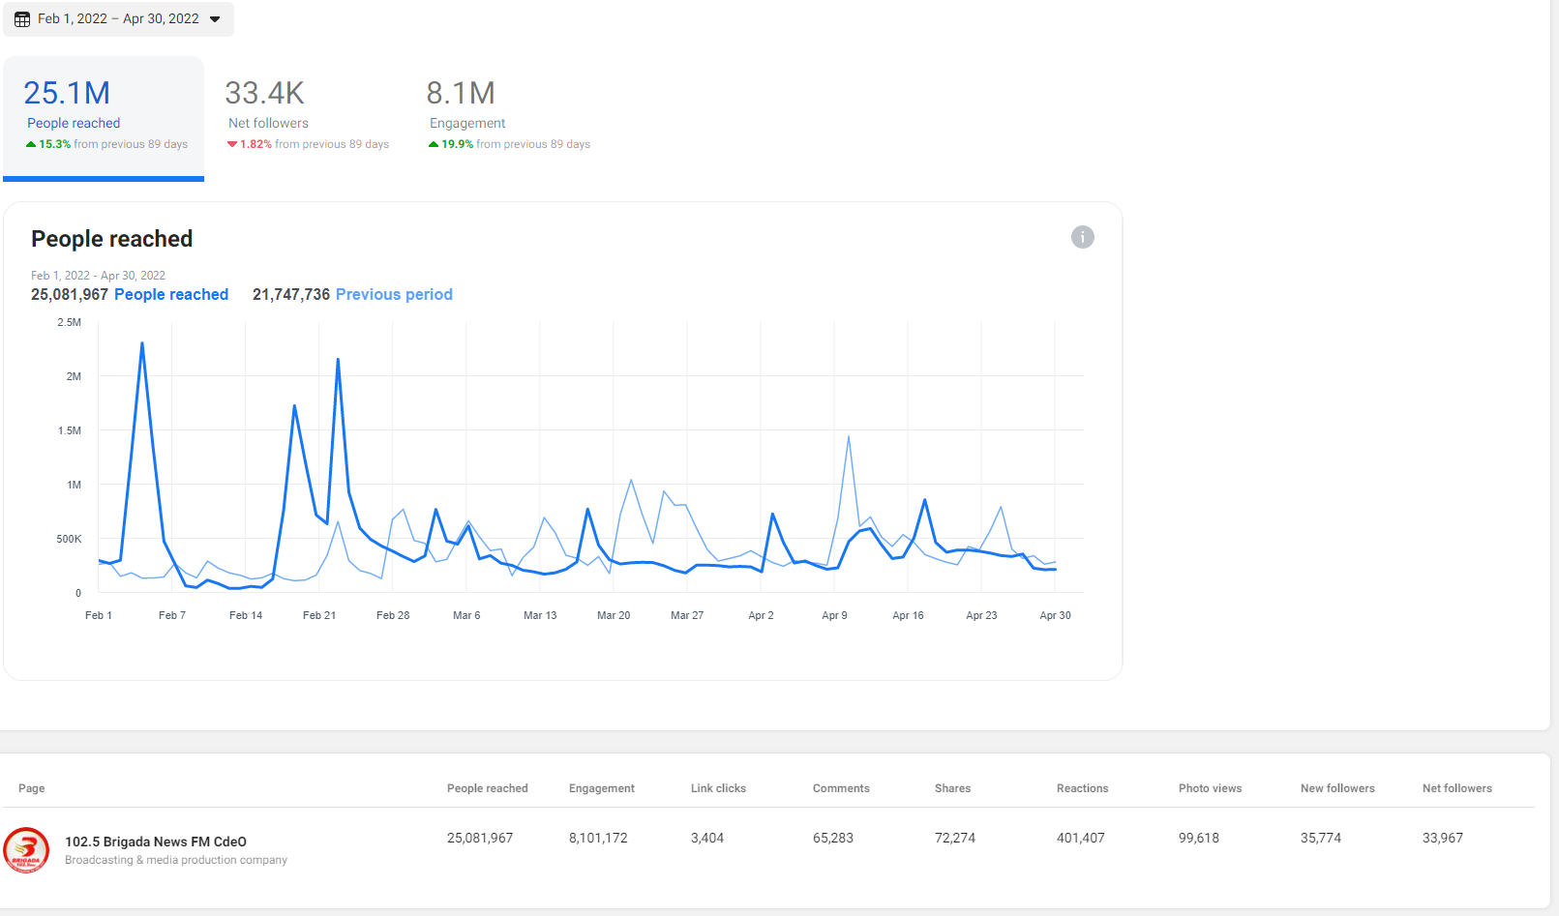Click the Mar 6 axis label

pyautogui.click(x=466, y=615)
